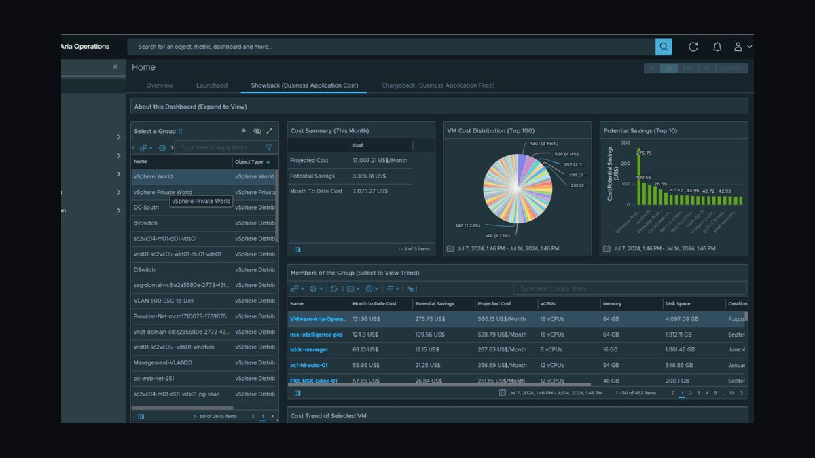Open the clock dropdown in Members of the Group toolbar

(372, 288)
